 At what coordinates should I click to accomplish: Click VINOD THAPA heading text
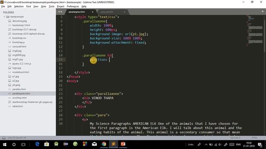pos(103,98)
